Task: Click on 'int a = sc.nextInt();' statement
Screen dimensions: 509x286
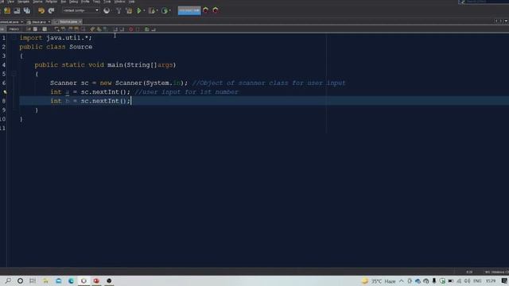Action: click(x=90, y=92)
